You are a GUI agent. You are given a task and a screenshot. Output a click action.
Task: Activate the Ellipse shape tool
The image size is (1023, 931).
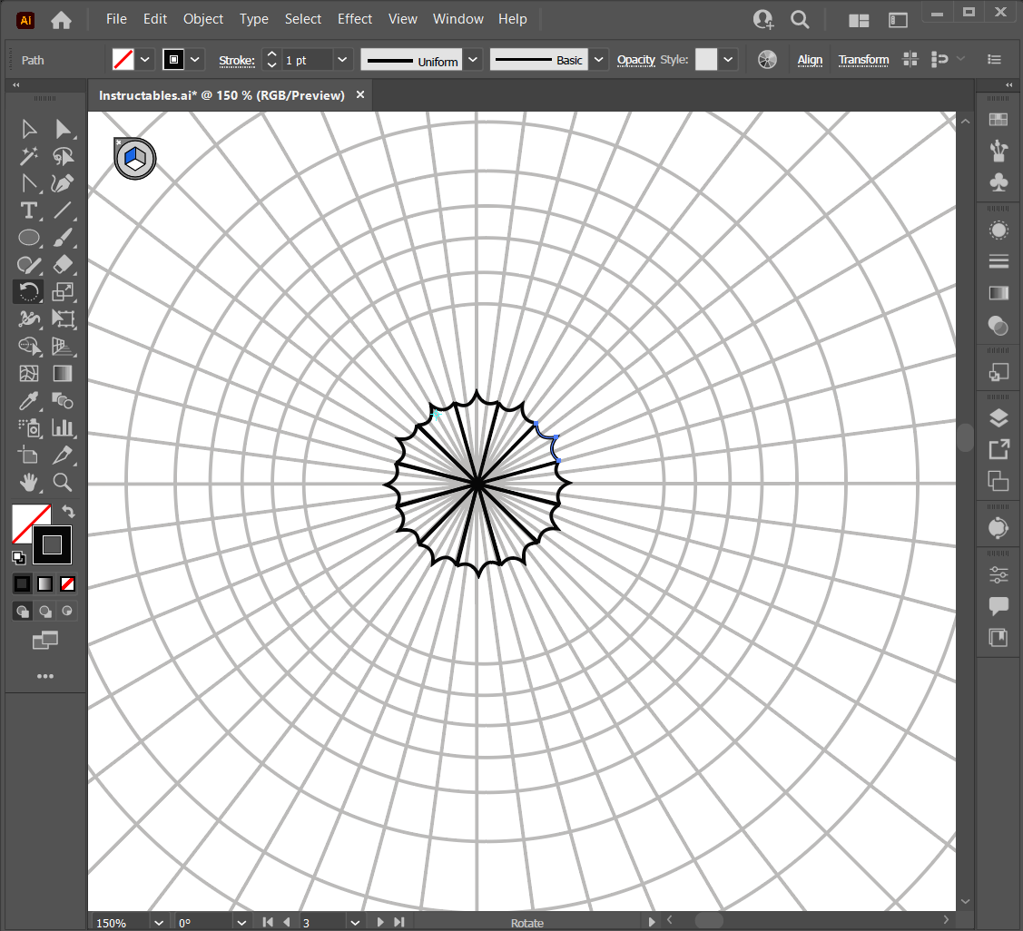pos(29,238)
